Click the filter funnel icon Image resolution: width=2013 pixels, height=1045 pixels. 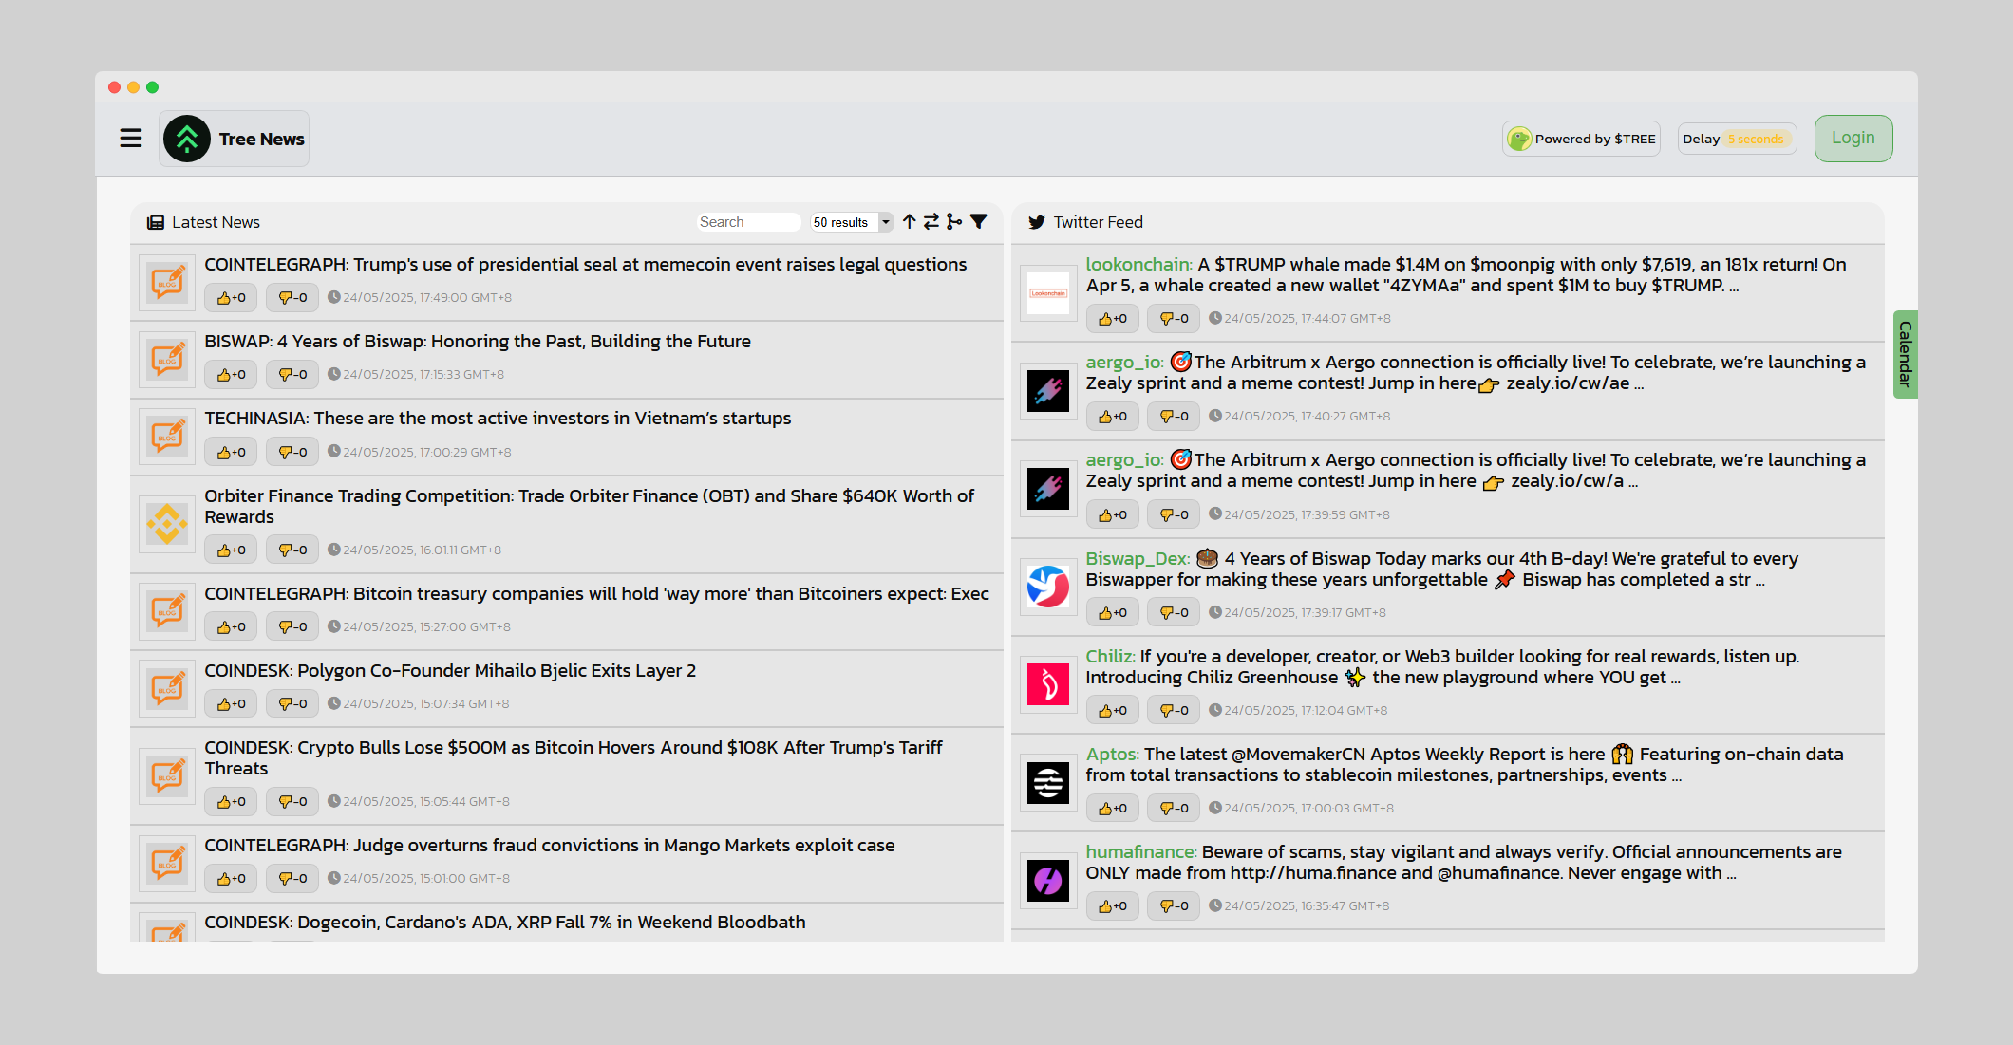coord(979,221)
